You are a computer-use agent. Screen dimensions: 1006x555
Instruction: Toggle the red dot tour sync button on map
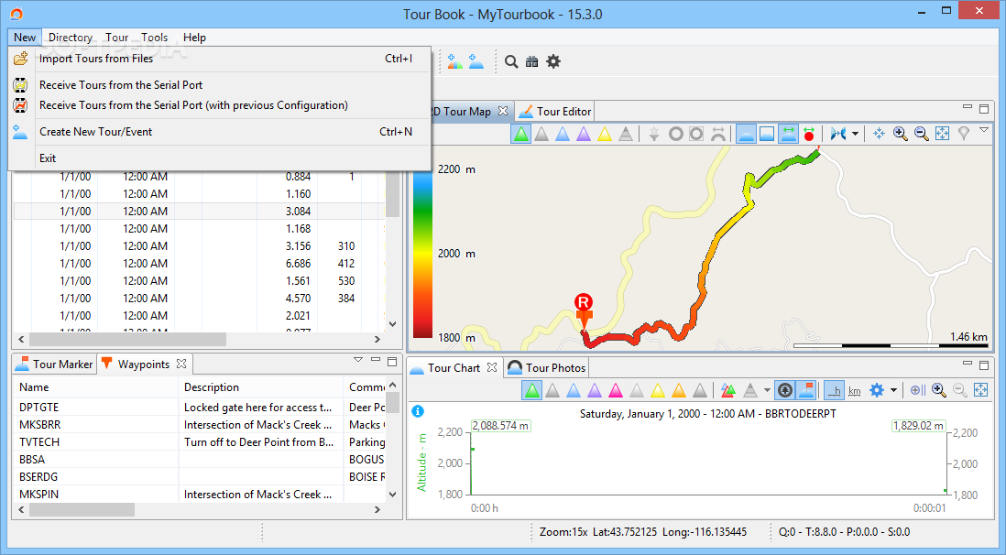[x=809, y=134]
